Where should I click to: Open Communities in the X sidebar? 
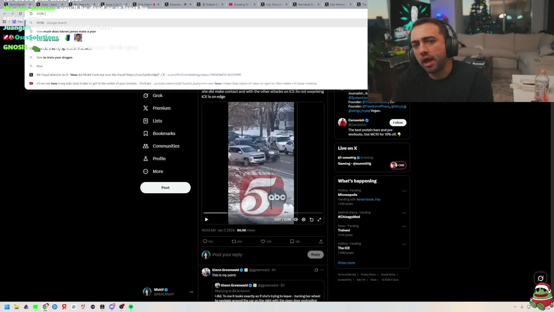pos(161,146)
